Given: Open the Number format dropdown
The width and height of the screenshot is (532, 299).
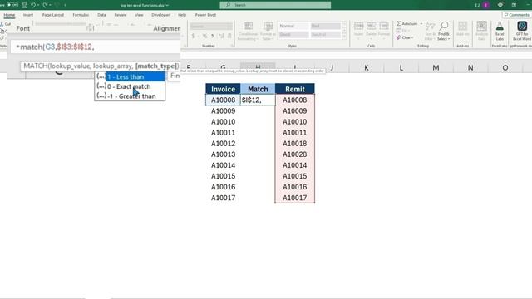Looking at the screenshot, I should point(211,26).
